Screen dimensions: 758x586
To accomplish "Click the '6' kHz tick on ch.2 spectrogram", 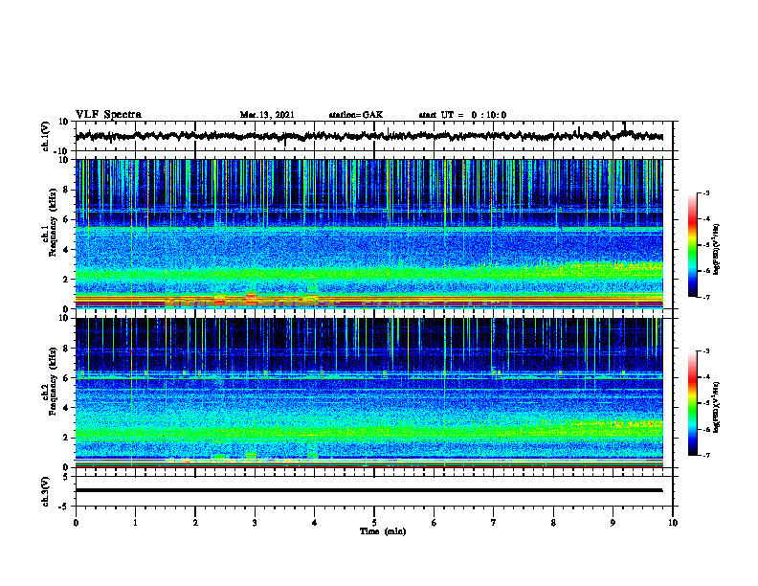I will (x=66, y=378).
